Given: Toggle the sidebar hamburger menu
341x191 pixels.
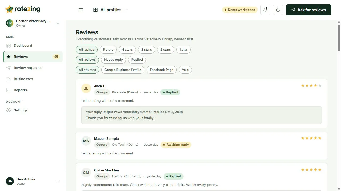Looking at the screenshot, I should 81,10.
